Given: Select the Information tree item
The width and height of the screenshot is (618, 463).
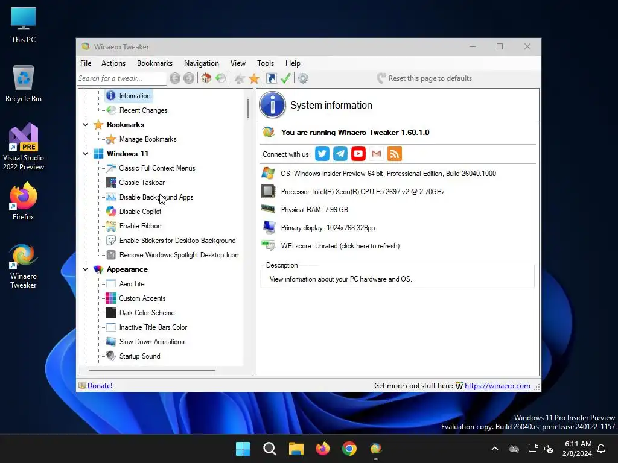Looking at the screenshot, I should (x=135, y=96).
